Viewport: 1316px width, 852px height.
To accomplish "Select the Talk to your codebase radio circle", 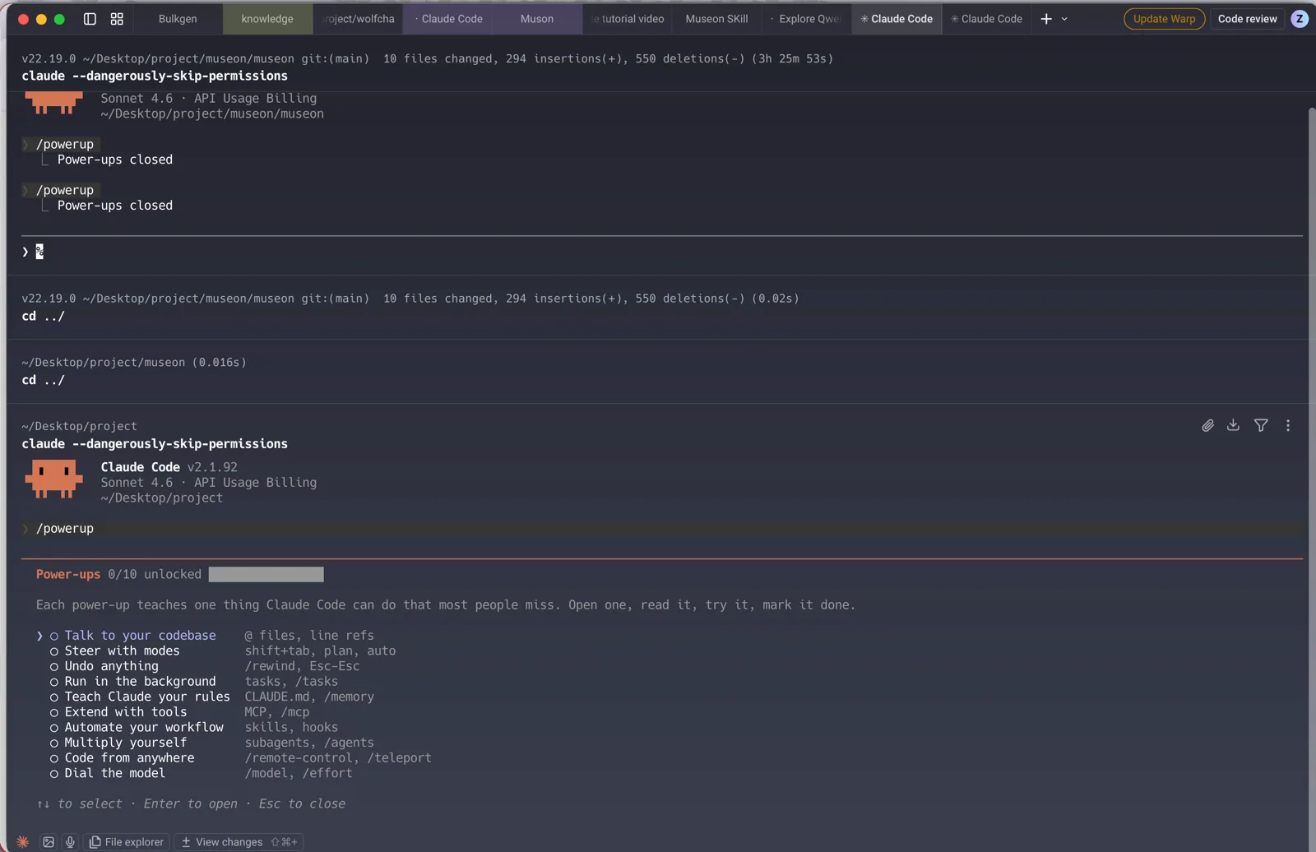I will click(53, 636).
